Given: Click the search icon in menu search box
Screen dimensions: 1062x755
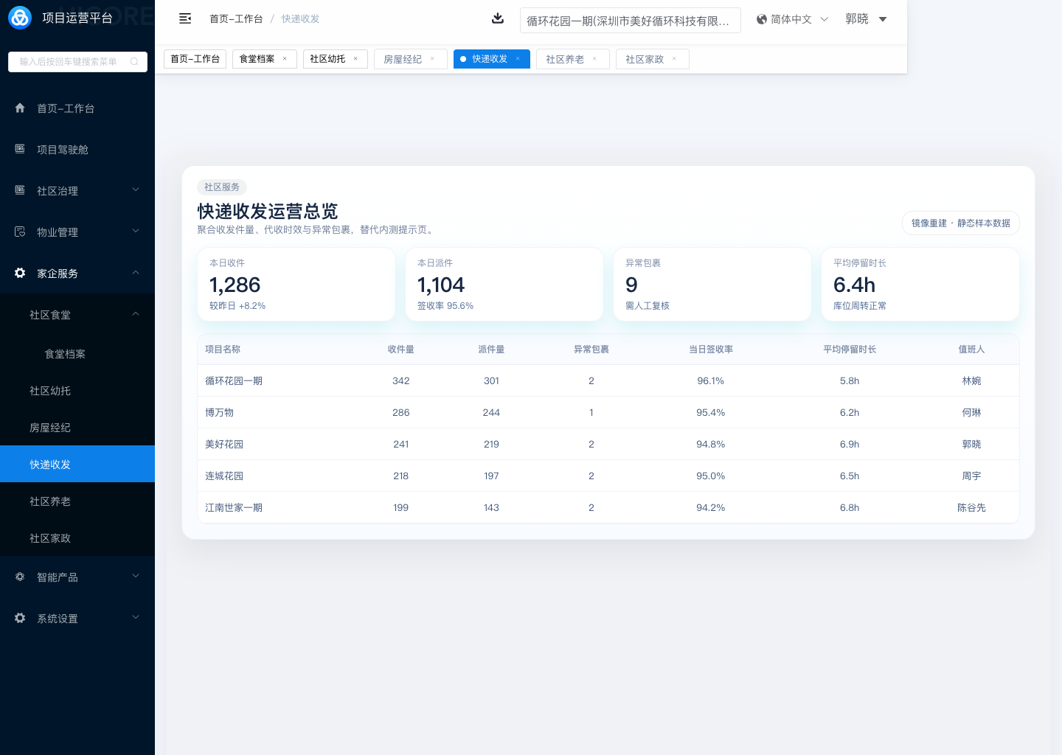Looking at the screenshot, I should click(x=134, y=62).
